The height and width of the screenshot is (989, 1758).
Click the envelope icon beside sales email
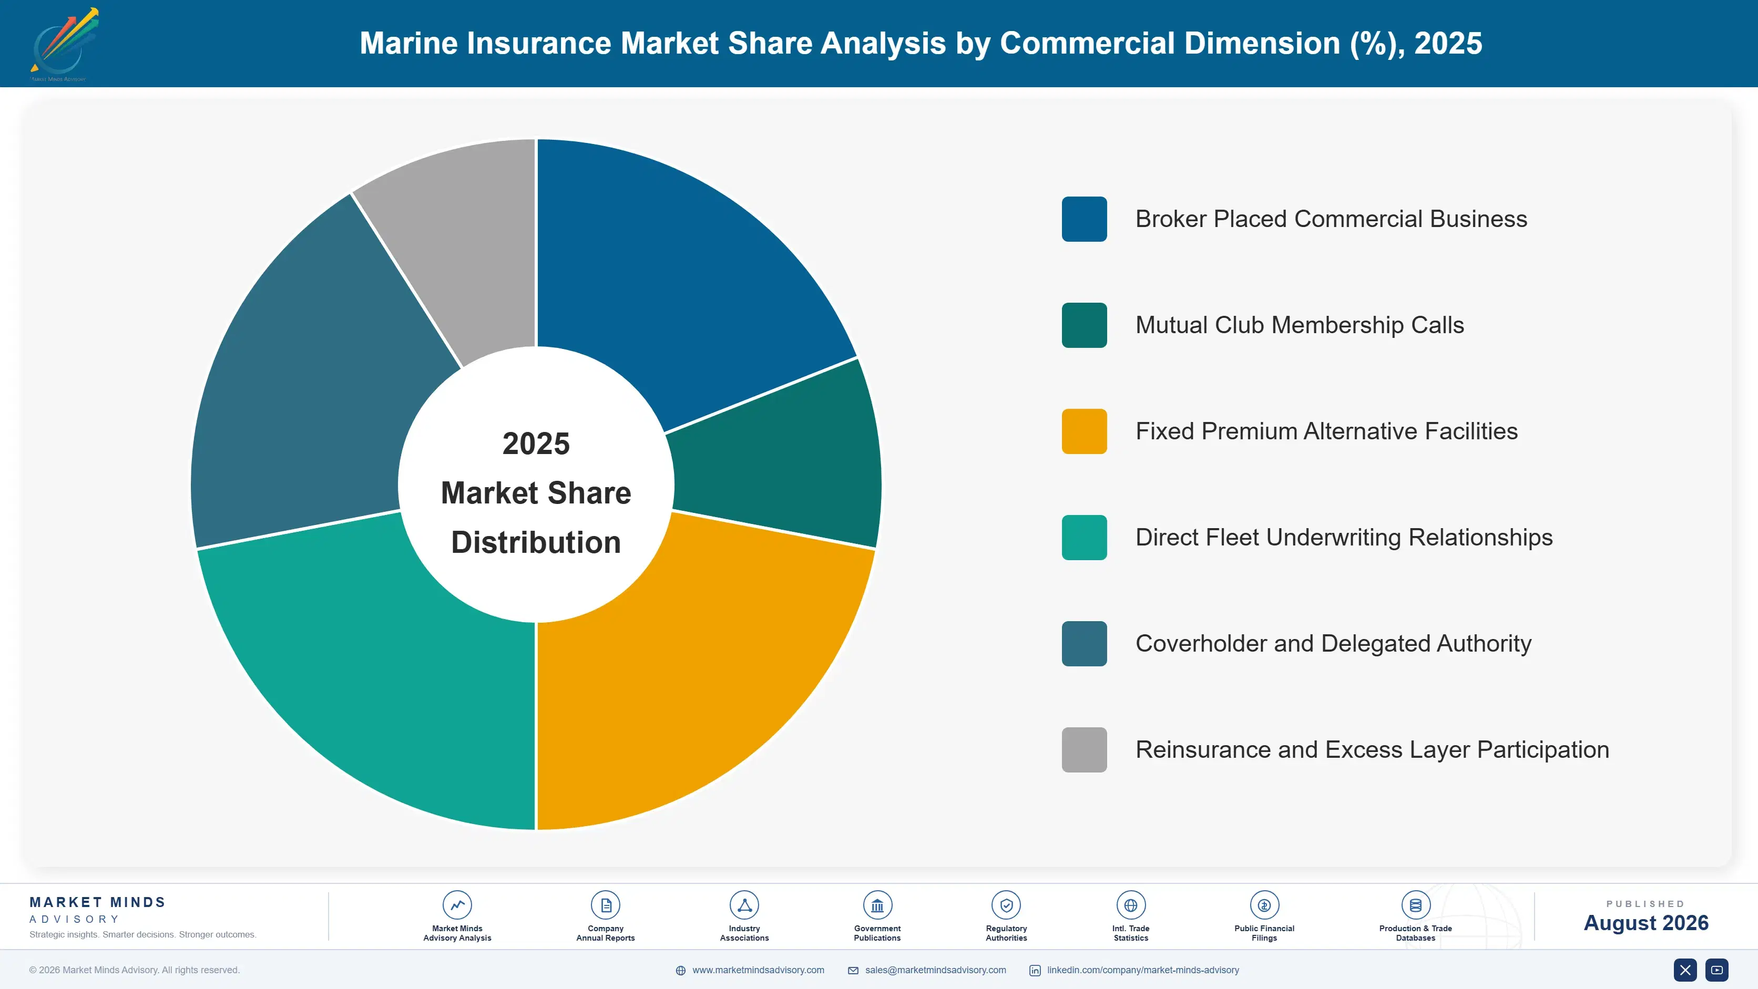[853, 971]
